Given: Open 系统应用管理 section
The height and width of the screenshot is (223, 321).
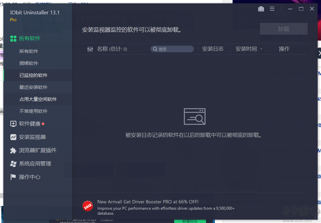Looking at the screenshot, I should (x=35, y=164).
